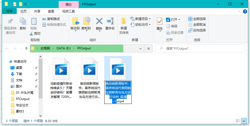The image size is (250, 126).
Task: Open the Video Tools (视频工具) tab
Action: point(69,11)
